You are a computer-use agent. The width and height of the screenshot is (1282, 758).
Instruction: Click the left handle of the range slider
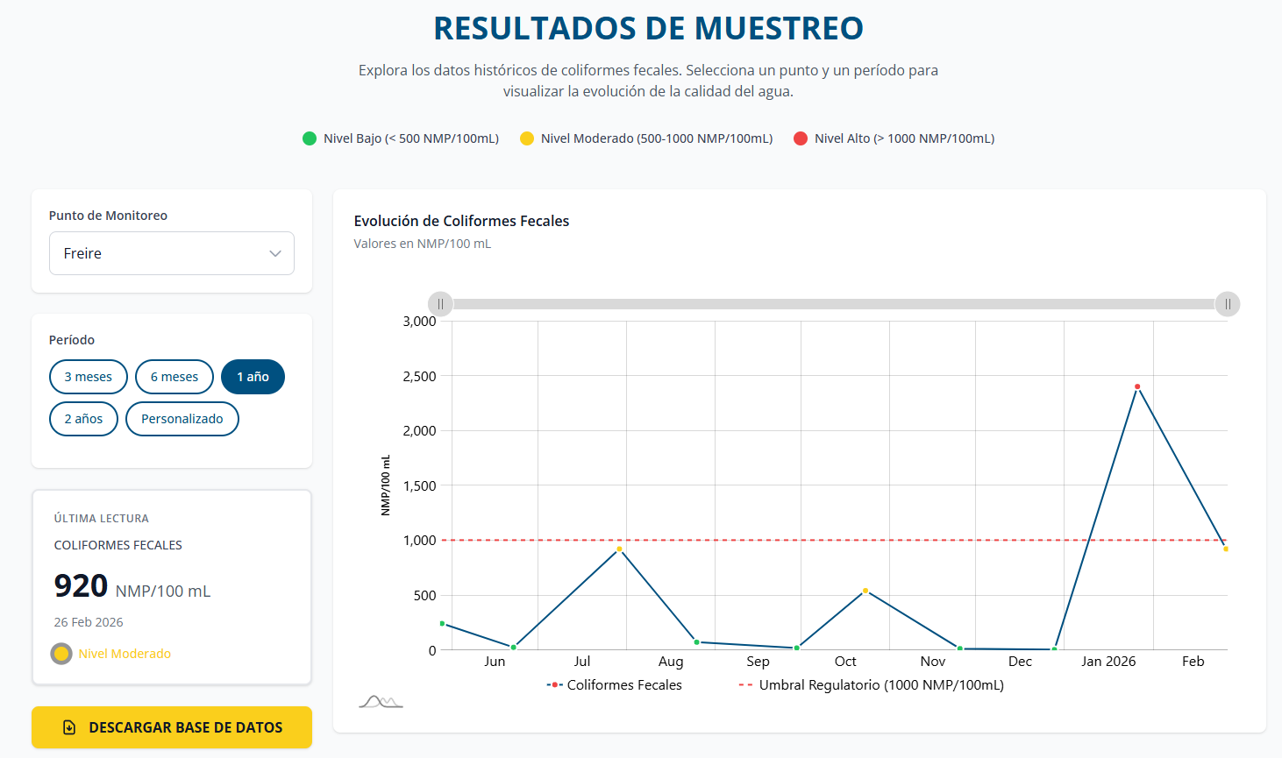(440, 304)
